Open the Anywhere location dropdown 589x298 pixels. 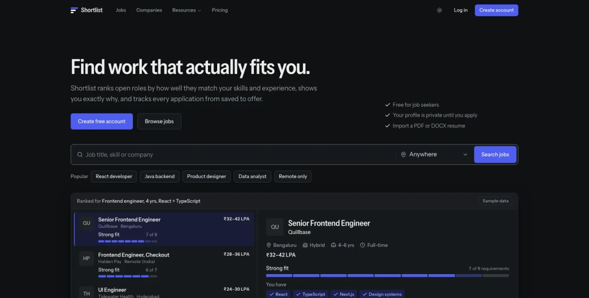pos(435,155)
